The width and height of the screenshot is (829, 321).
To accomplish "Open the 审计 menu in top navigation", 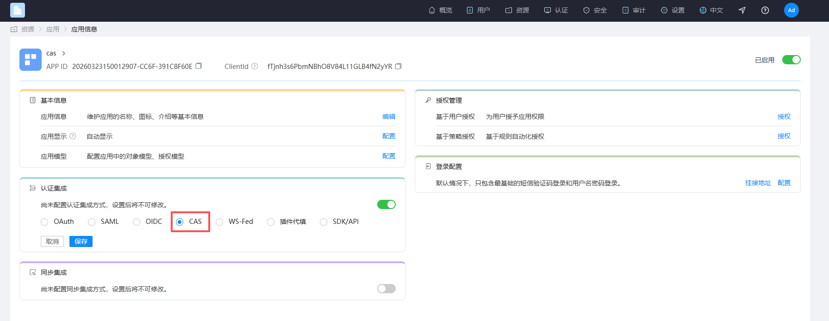I will point(634,10).
